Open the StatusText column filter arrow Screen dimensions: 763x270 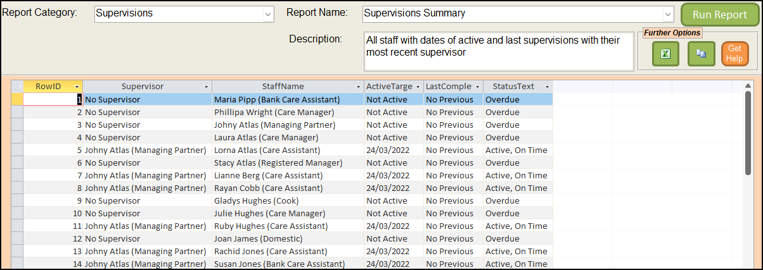[x=546, y=87]
